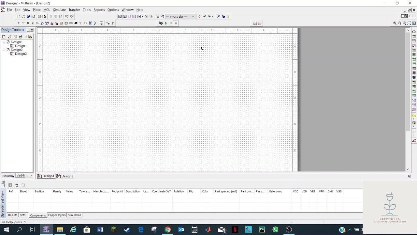Click Save icon in Design Toolbox
The image size is (417, 235).
tap(15, 37)
